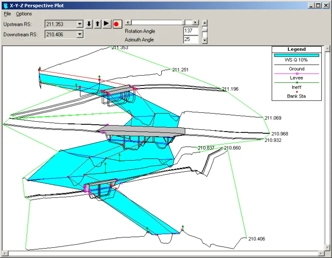Expand the Downstream RS dropdown
Viewport: 332px width, 258px height.
pyautogui.click(x=80, y=34)
